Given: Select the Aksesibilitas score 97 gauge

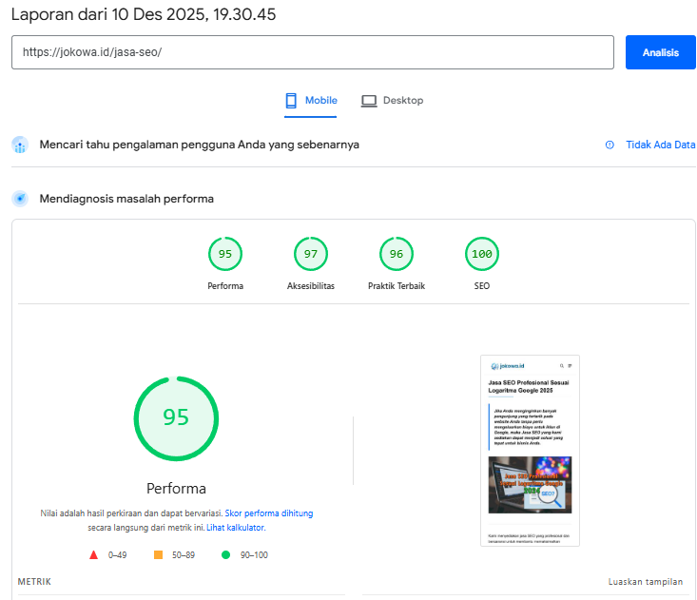Looking at the screenshot, I should click(x=311, y=254).
